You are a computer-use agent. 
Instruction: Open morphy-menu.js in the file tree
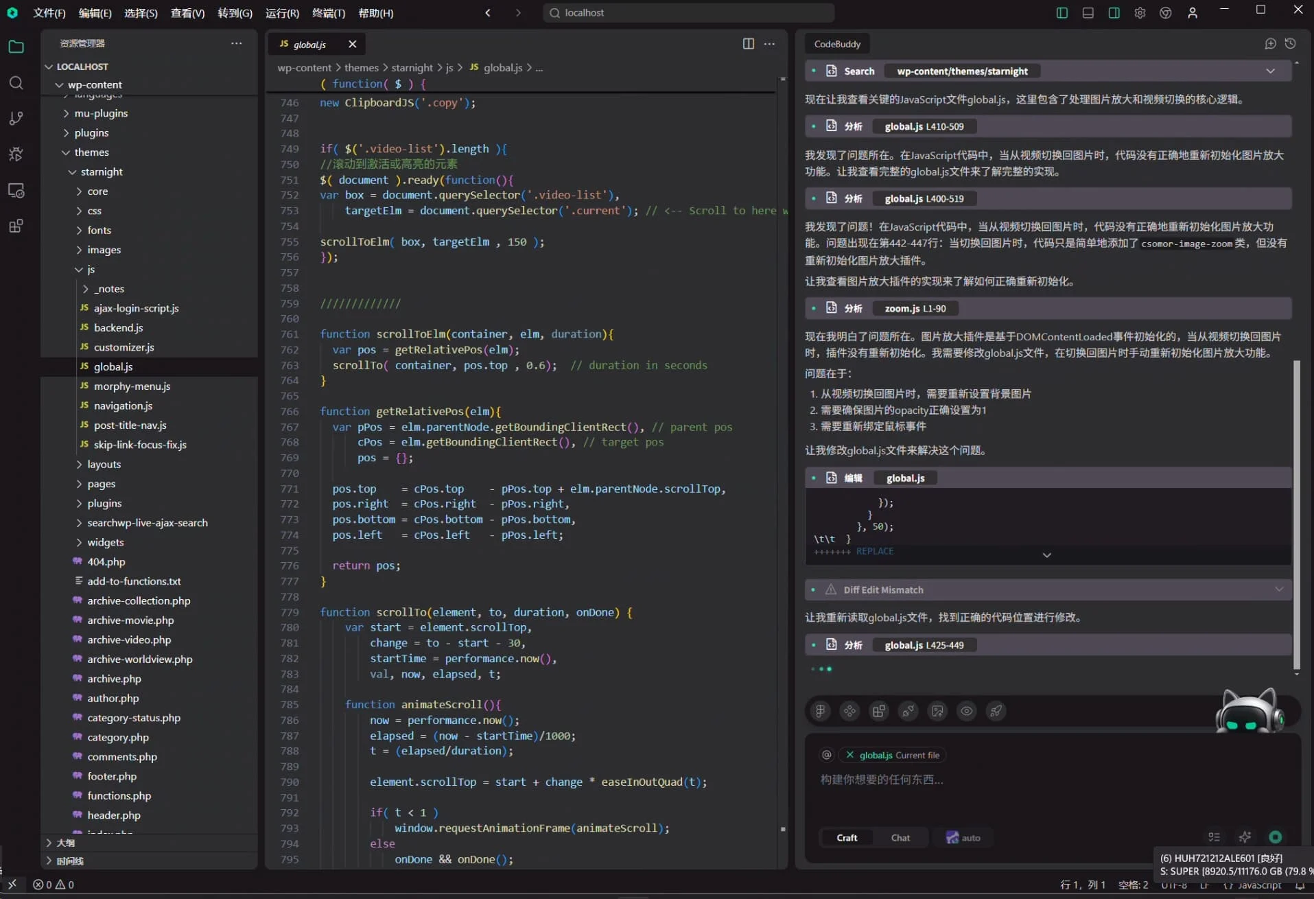(x=132, y=386)
